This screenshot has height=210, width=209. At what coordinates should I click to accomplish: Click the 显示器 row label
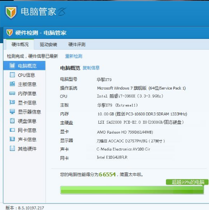pos(67,140)
